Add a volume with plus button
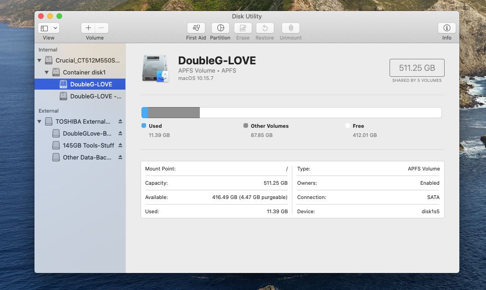The height and width of the screenshot is (290, 486). pyautogui.click(x=88, y=28)
